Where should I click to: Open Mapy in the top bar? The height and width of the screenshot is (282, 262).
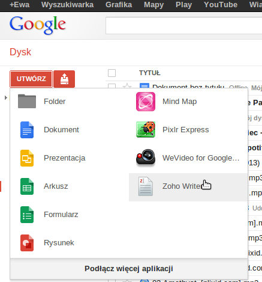(154, 5)
